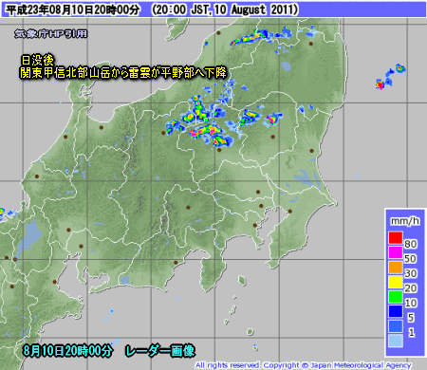Click the yellow 20 mm/h legend swatch
The height and width of the screenshot is (370, 427).
pos(396,282)
